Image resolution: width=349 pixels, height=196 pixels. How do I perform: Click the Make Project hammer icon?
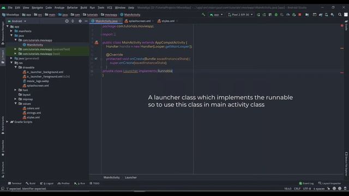[x=203, y=15]
